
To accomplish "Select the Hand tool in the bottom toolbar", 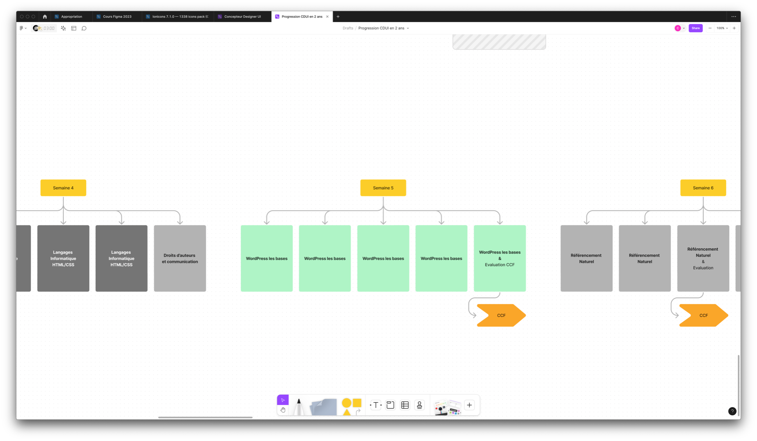I will coord(283,410).
